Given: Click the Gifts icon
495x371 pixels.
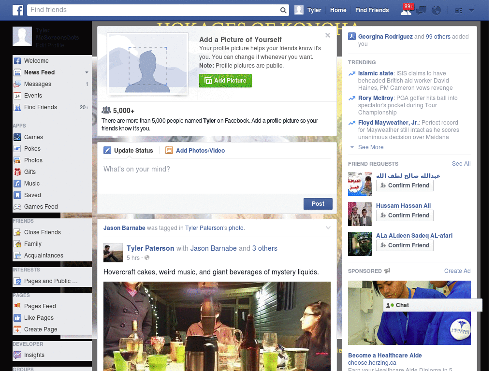Looking at the screenshot, I should (17, 172).
